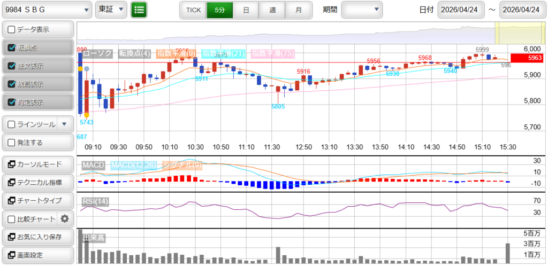Screen dimensions: 548x267
Task: Enable the データ表示 checkbox
Action: pyautogui.click(x=12, y=29)
